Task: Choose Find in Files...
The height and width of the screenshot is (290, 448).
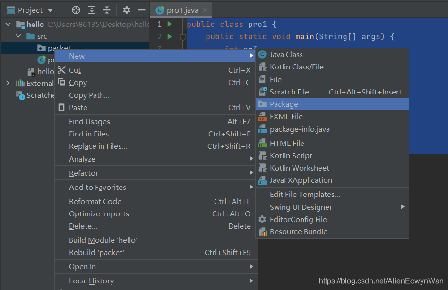Action: [x=156, y=134]
